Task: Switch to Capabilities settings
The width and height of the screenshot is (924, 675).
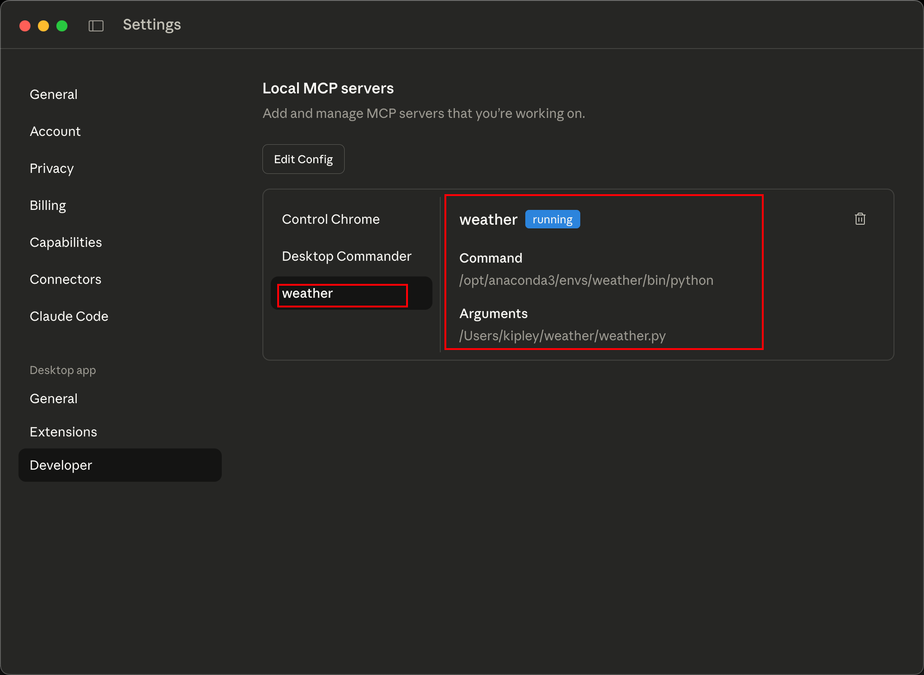Action: click(66, 242)
